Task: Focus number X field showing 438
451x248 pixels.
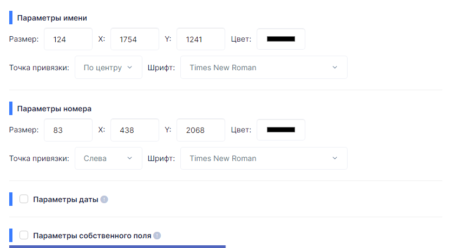Action: pyautogui.click(x=135, y=130)
